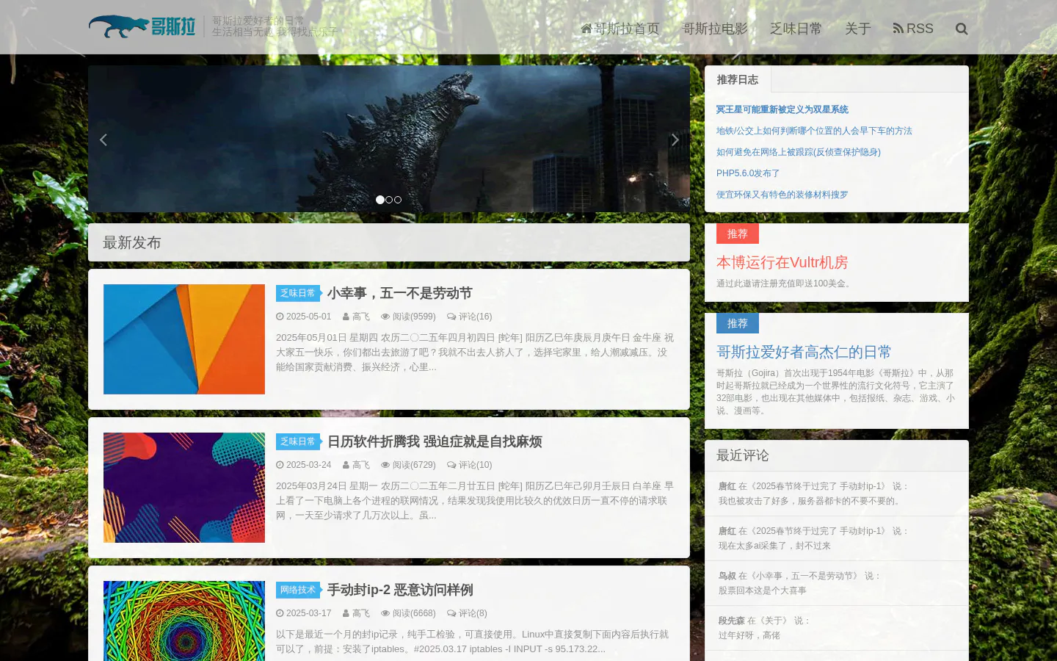The width and height of the screenshot is (1057, 661).
Task: Open 乏味日常 menu item
Action: [796, 28]
